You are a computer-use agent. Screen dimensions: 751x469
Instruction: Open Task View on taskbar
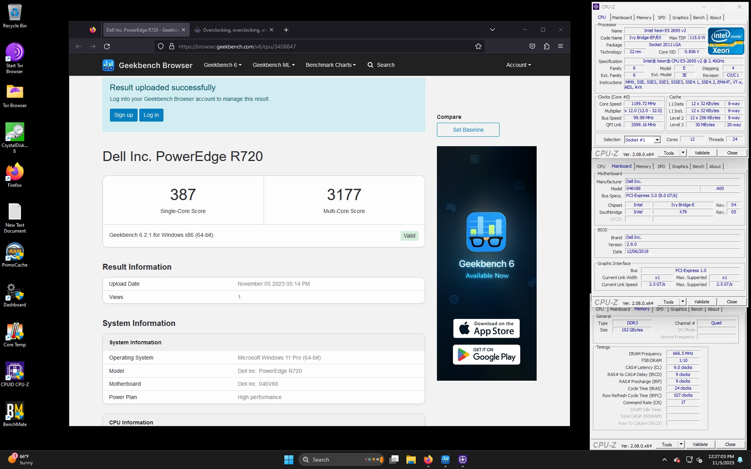394,460
